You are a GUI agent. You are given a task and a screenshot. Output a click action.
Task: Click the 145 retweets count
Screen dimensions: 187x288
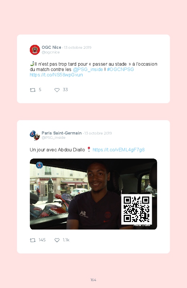point(42,240)
